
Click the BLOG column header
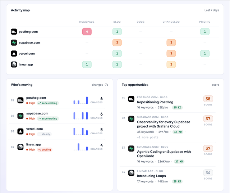(x=117, y=22)
